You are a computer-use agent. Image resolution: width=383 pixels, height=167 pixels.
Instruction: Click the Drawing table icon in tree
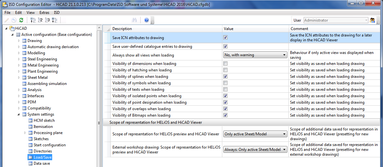pos(24,41)
